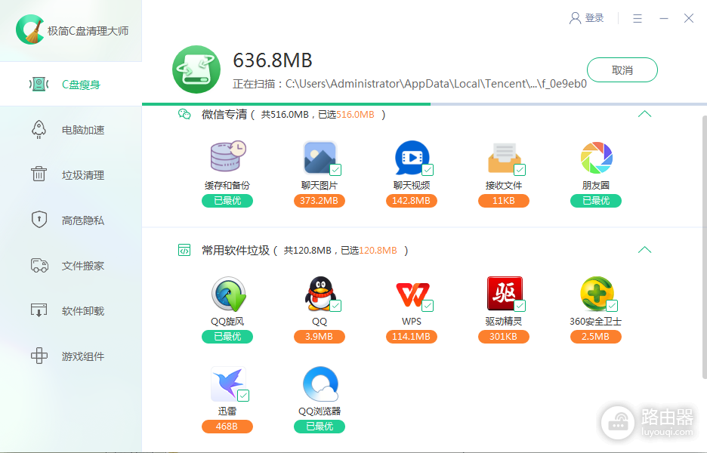Click the 已最优 badge under 缓存和备份
This screenshot has height=453, width=707.
click(x=227, y=201)
